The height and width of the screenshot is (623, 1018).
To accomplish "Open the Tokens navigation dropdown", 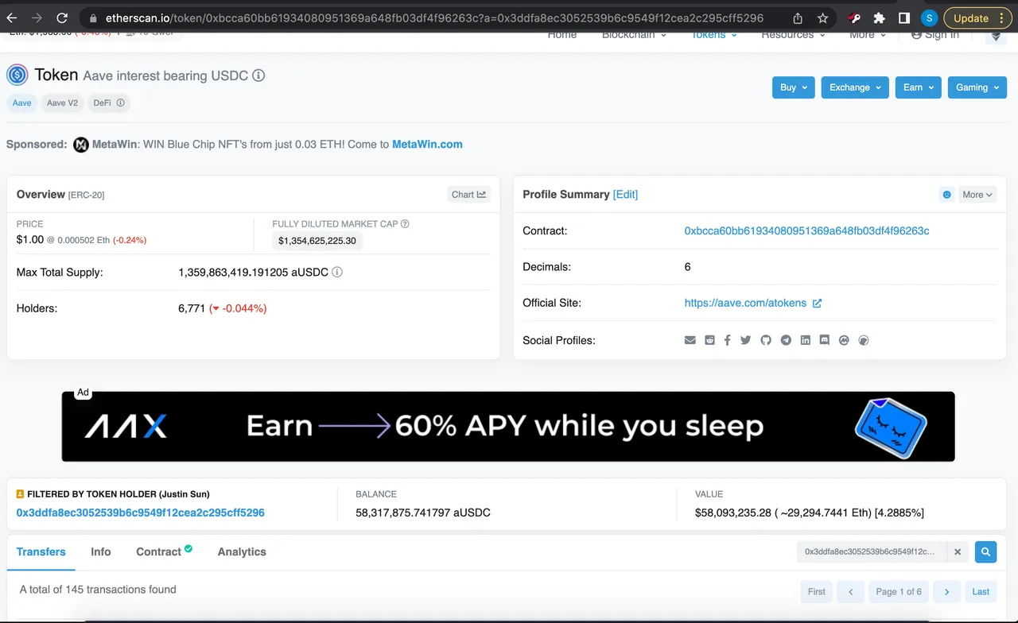I will coord(713,35).
